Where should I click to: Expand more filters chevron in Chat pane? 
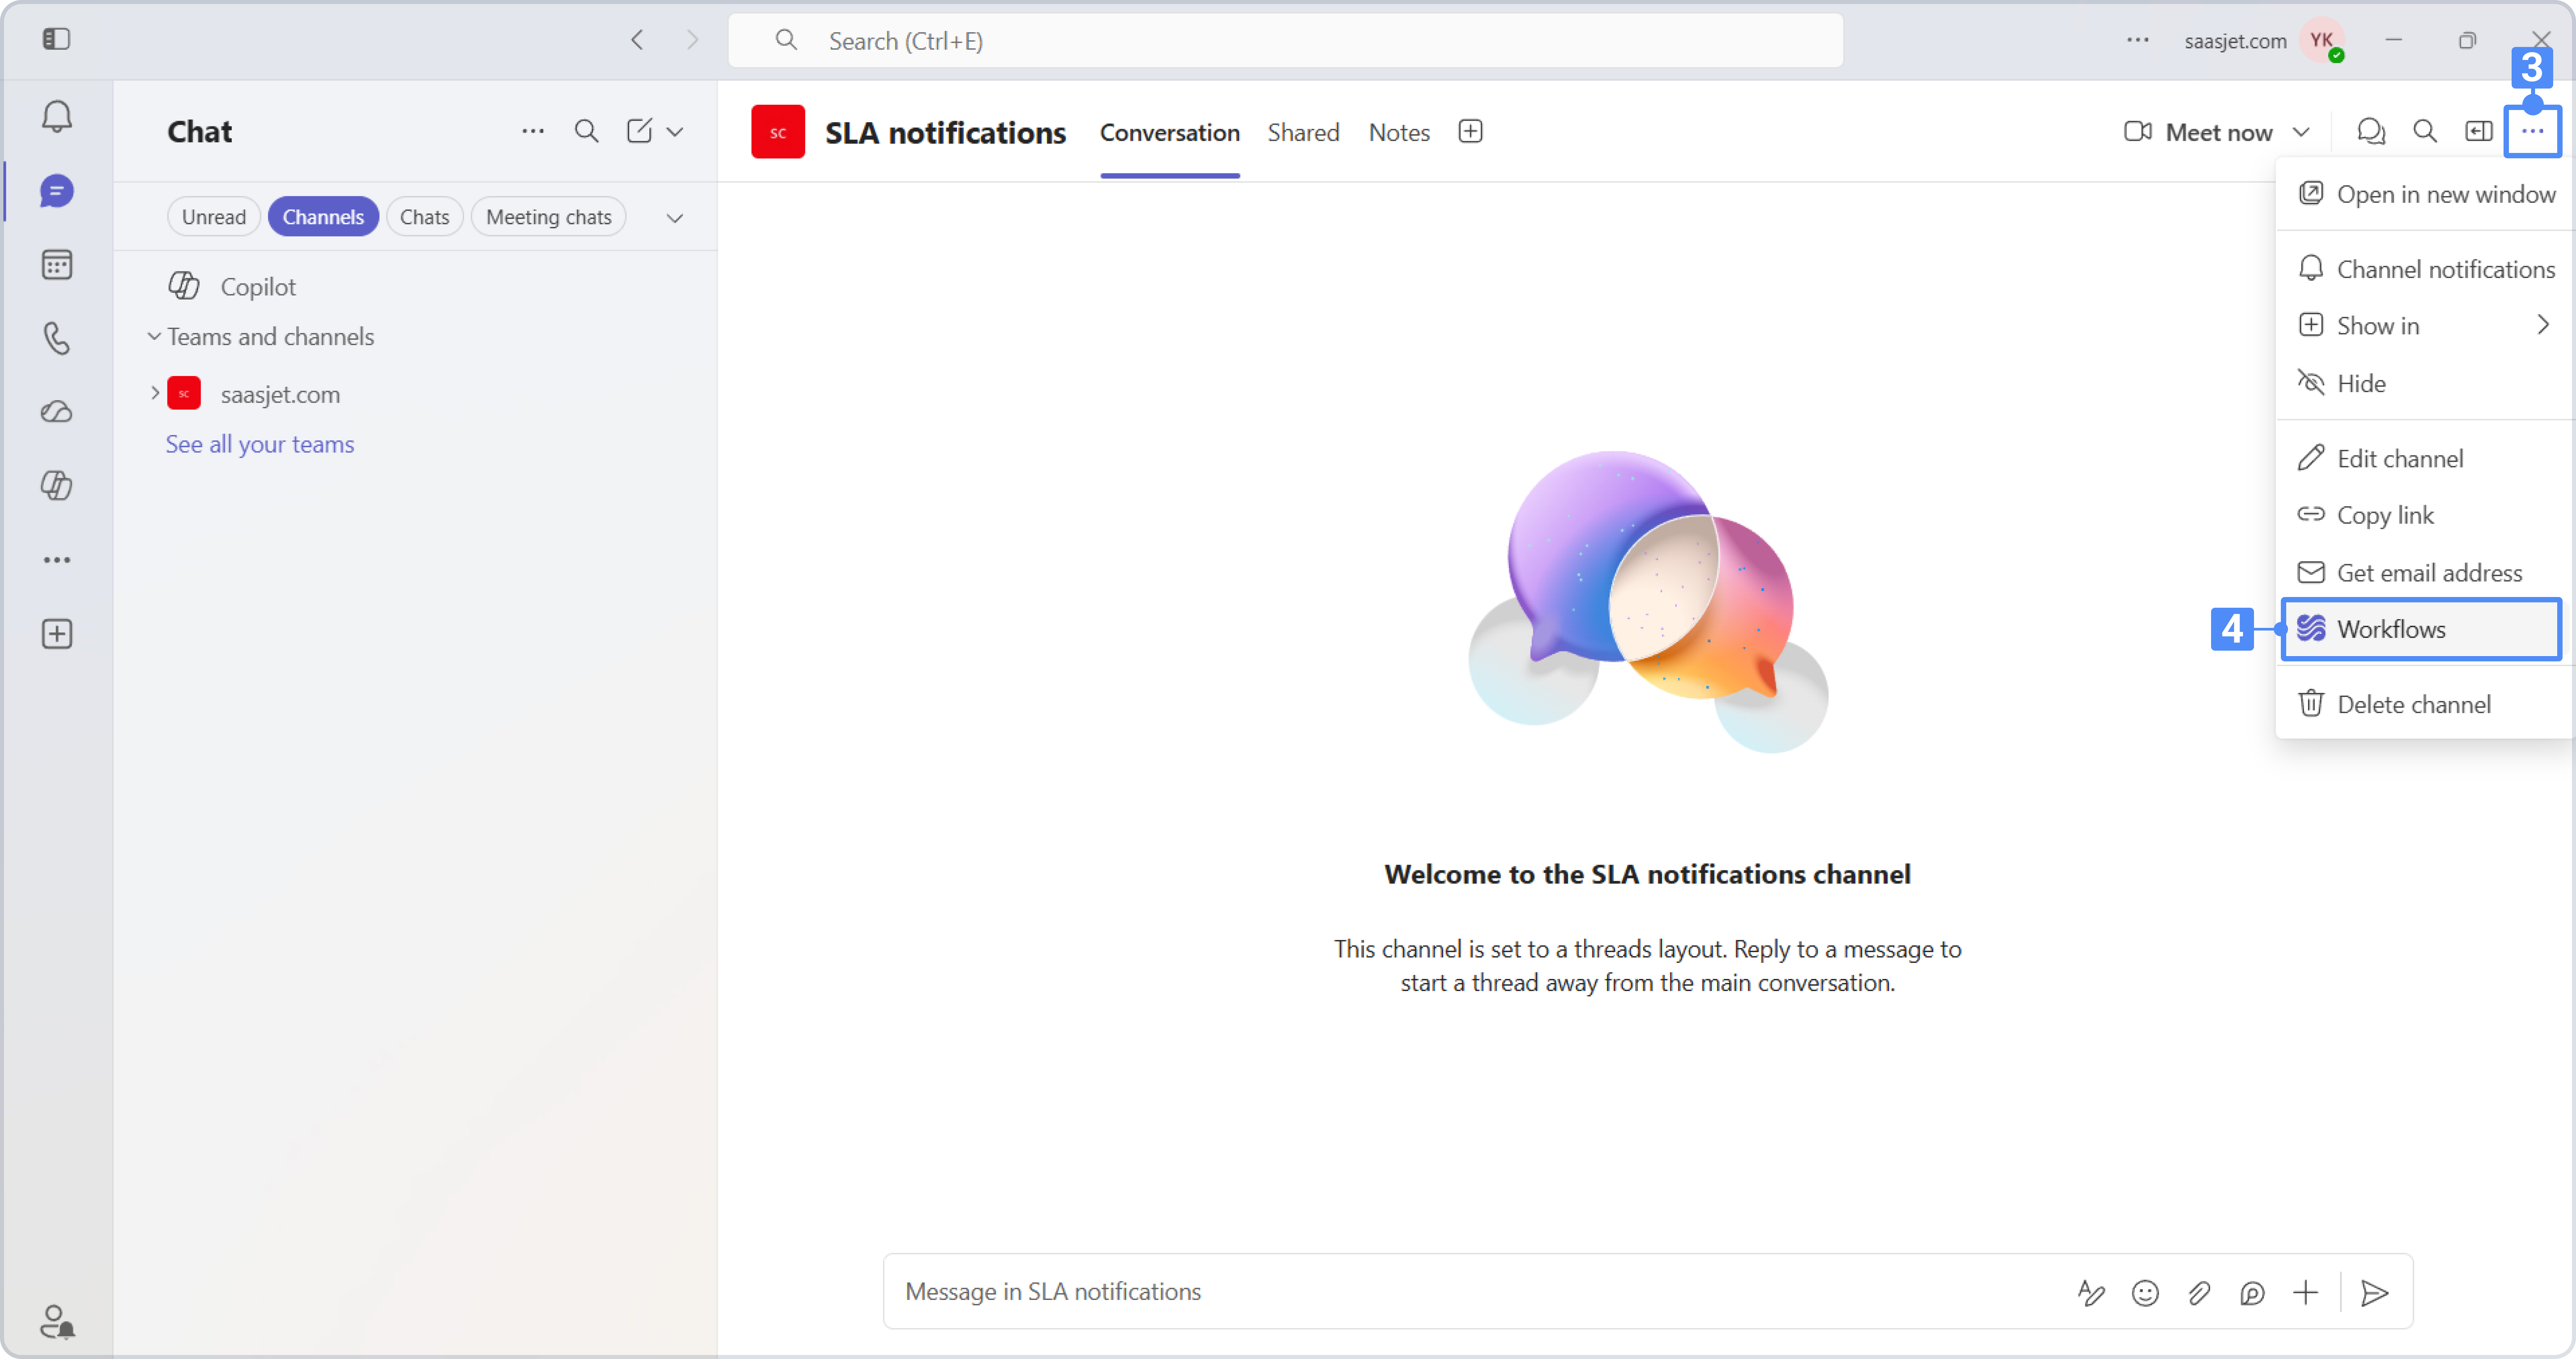pyautogui.click(x=675, y=218)
